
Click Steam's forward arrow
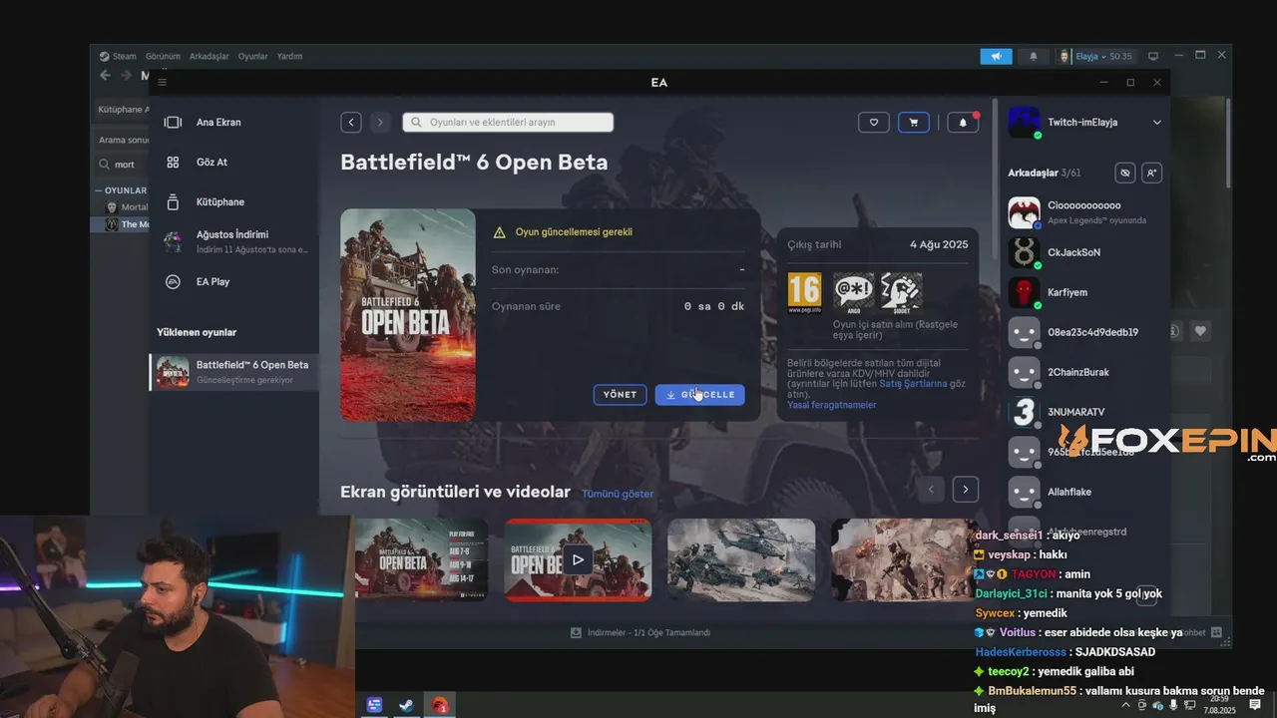(x=126, y=75)
